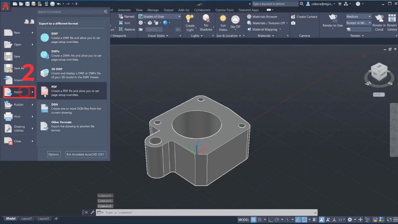398x224 pixels.
Task: Click Render to Size
Action: (x=332, y=23)
